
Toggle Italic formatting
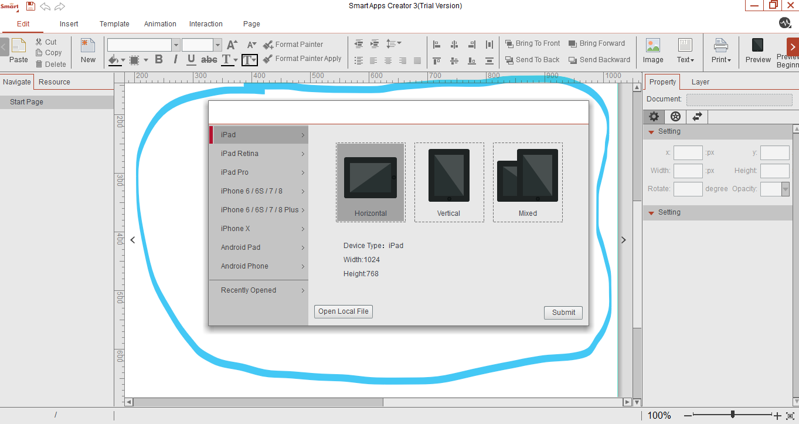pos(175,59)
